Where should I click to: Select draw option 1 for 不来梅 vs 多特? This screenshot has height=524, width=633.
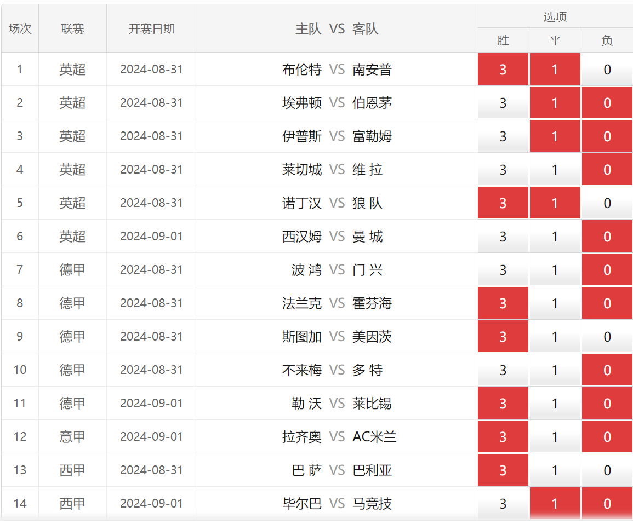555,370
